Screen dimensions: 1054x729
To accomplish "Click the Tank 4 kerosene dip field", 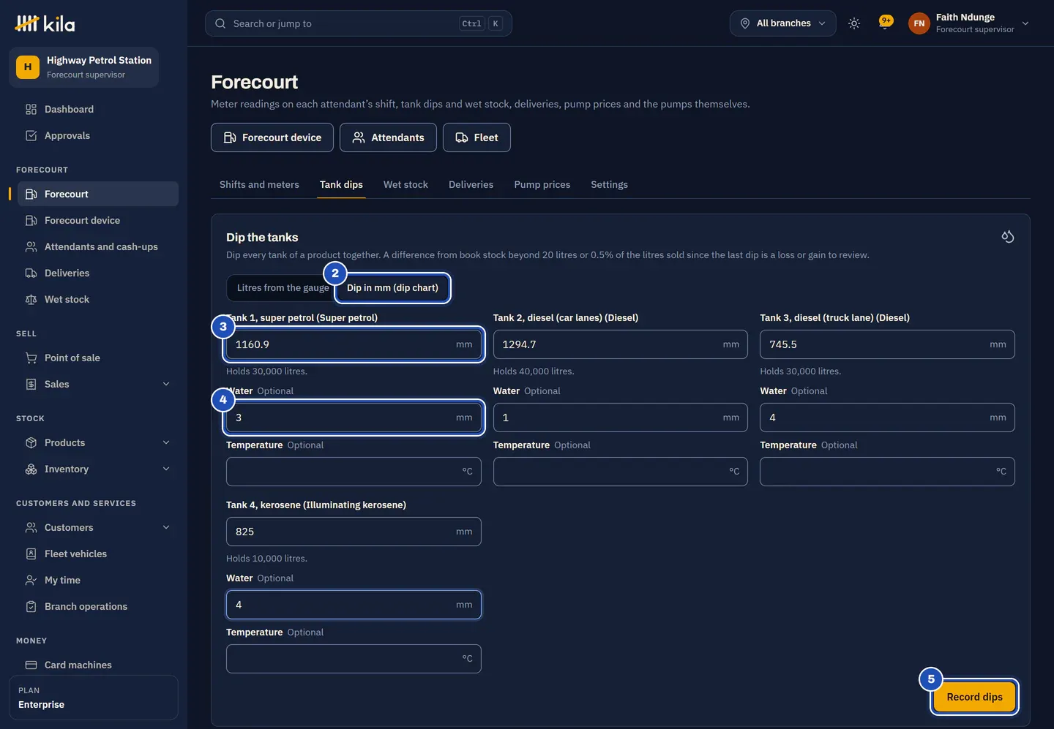I will click(x=354, y=532).
